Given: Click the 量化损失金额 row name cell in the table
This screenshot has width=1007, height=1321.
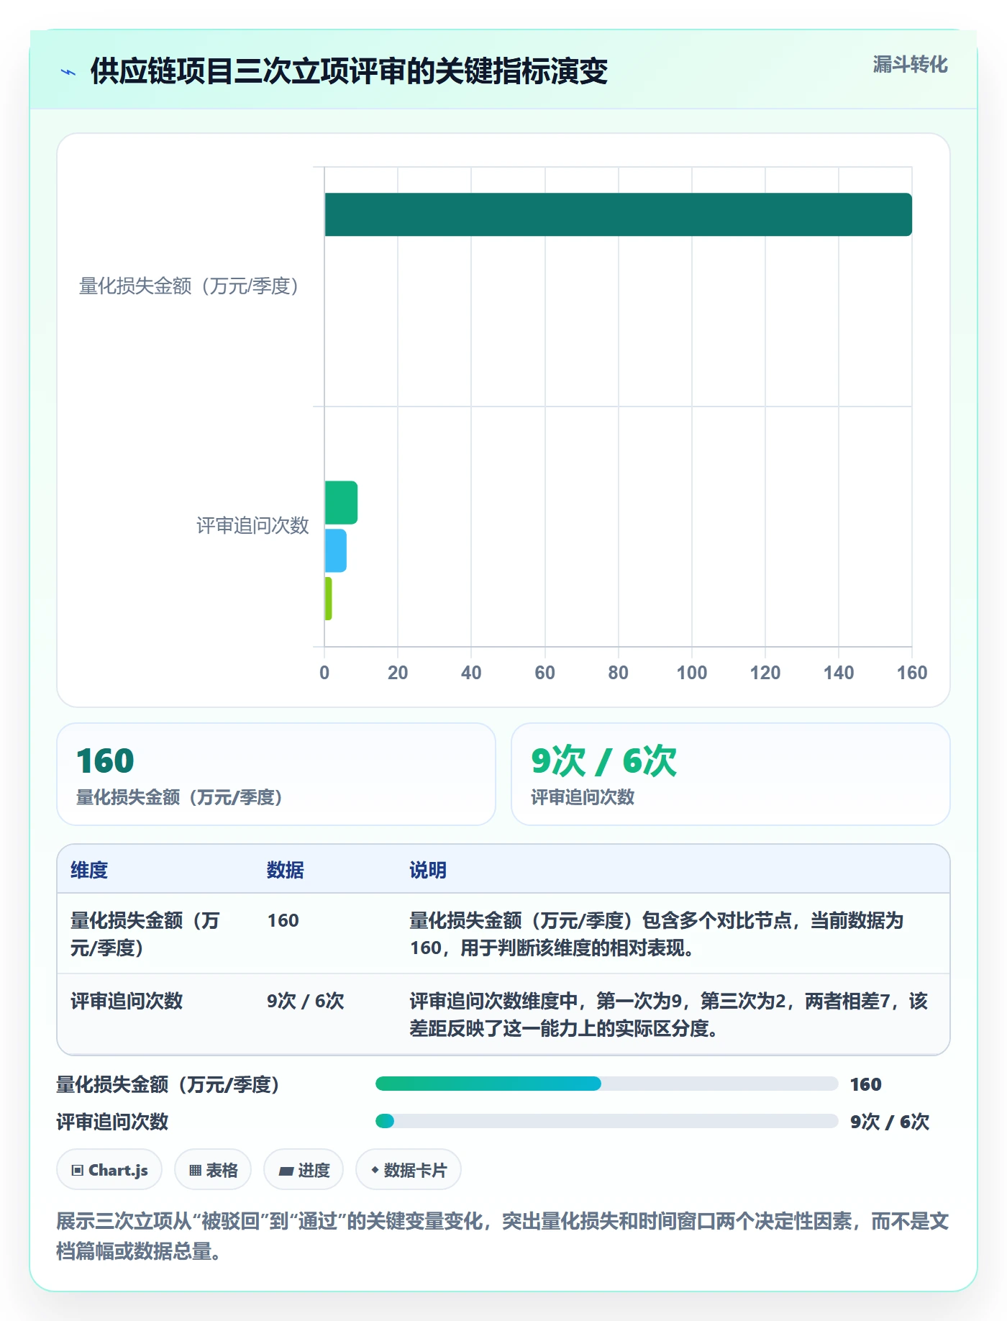Looking at the screenshot, I should click(x=145, y=934).
